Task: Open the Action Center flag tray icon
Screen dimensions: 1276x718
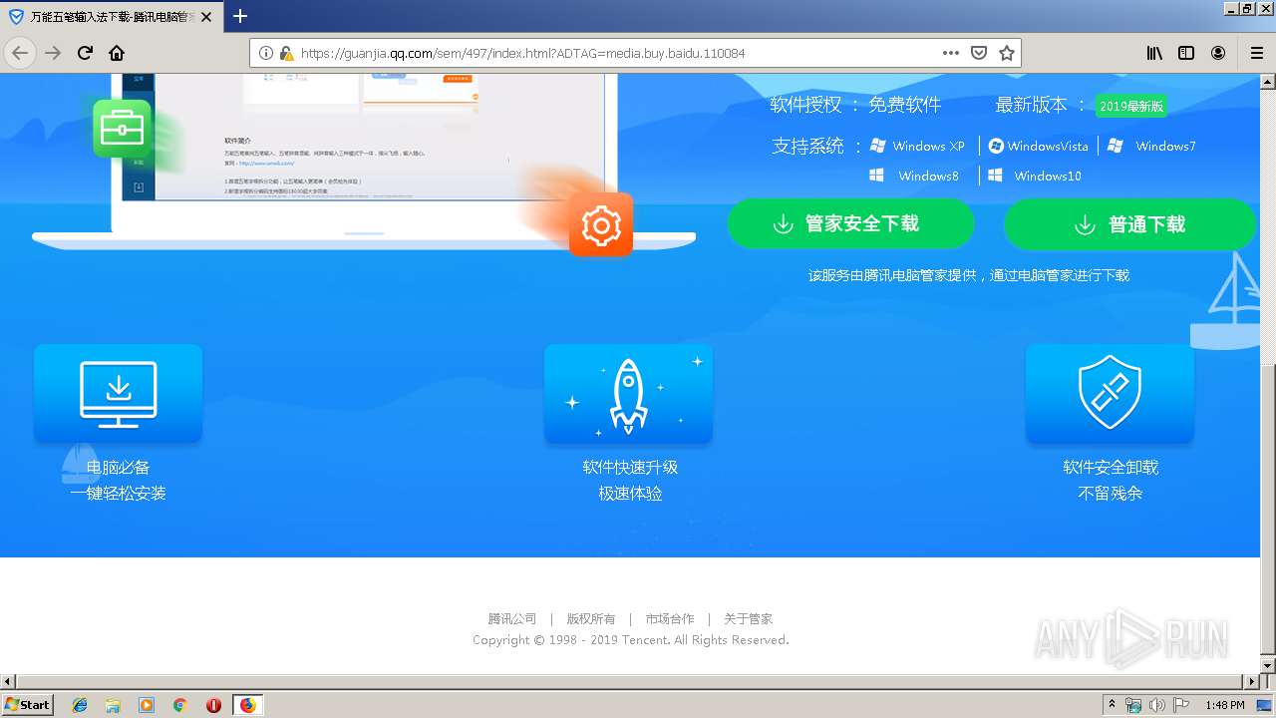Action: (1179, 705)
